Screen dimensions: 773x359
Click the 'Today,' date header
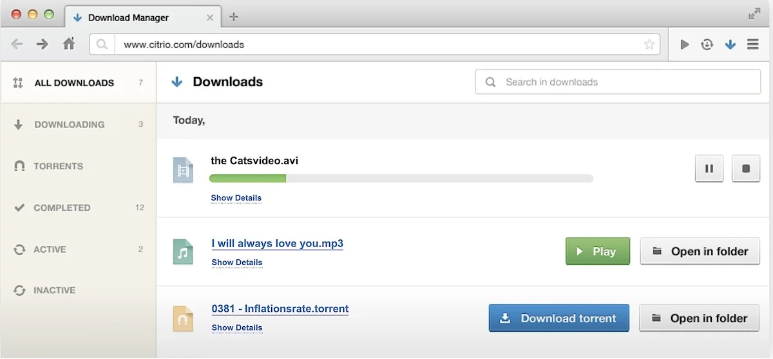pos(189,120)
